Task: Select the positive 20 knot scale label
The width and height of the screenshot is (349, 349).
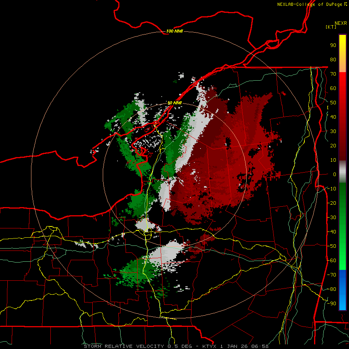Action: tap(333, 145)
